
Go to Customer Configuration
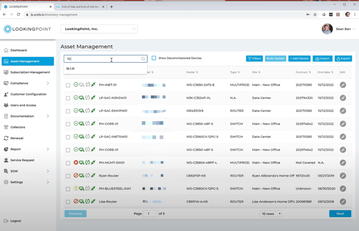pos(28,94)
